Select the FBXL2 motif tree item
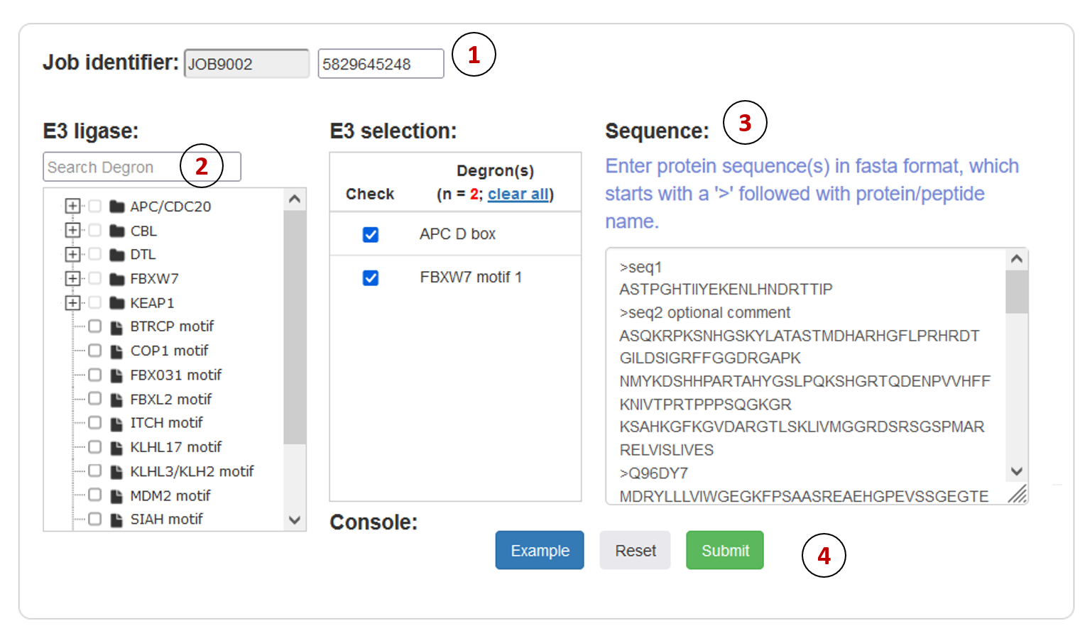This screenshot has height=626, width=1080. coord(170,399)
